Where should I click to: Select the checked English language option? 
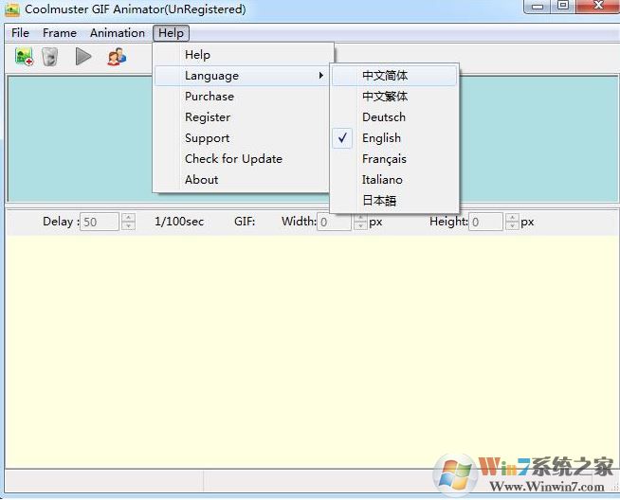click(394, 138)
